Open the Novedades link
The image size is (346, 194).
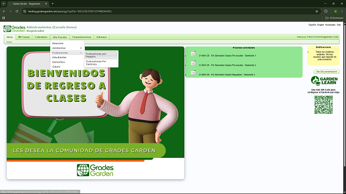pos(330,25)
